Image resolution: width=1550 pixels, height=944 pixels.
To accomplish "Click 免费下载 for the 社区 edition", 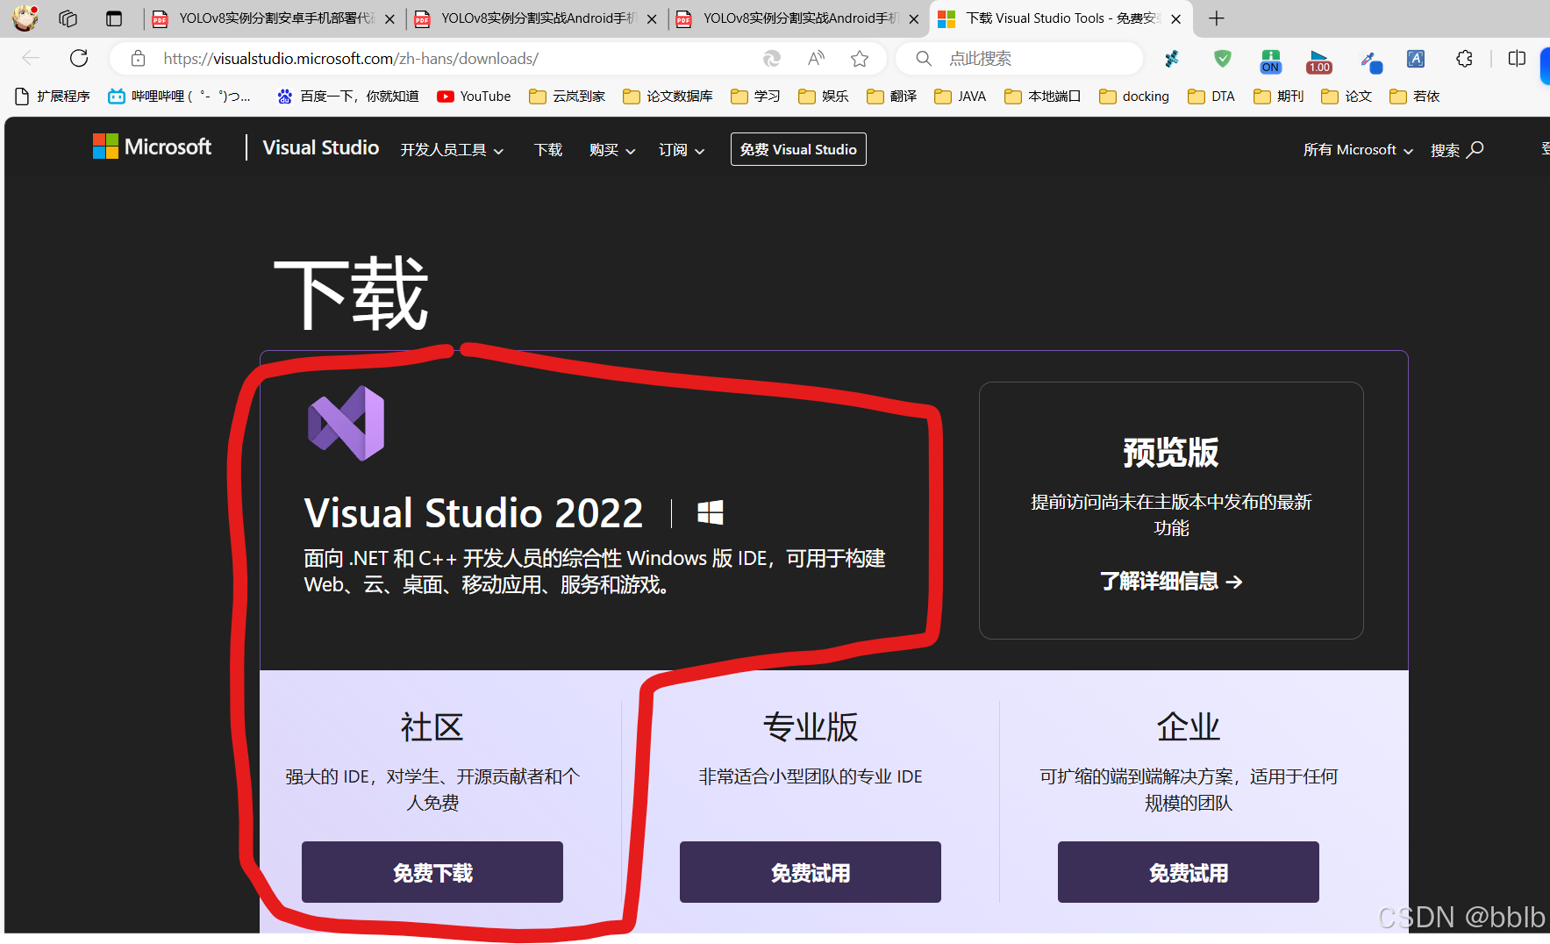I will (x=432, y=872).
